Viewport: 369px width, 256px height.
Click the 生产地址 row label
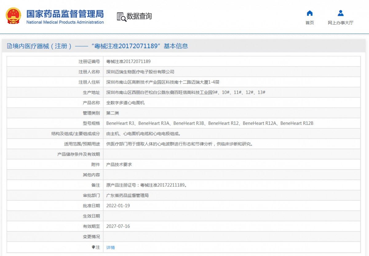tap(91, 93)
